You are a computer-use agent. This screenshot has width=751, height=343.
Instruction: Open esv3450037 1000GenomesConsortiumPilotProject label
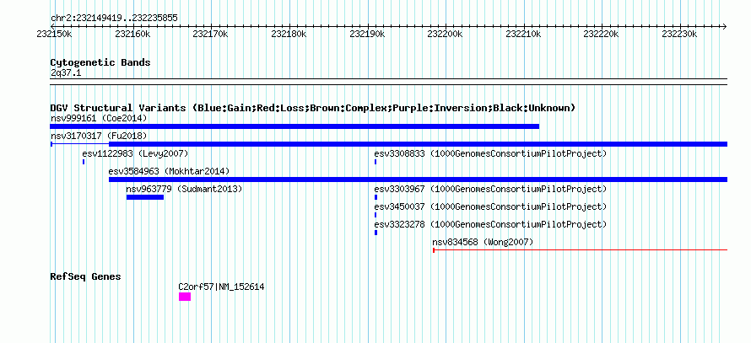pos(490,206)
